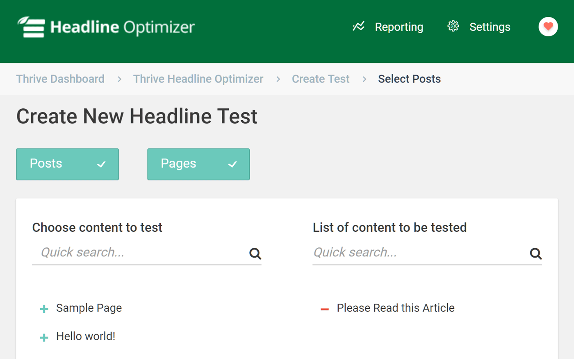Click search icon under Choose content
The width and height of the screenshot is (574, 359).
click(x=255, y=254)
